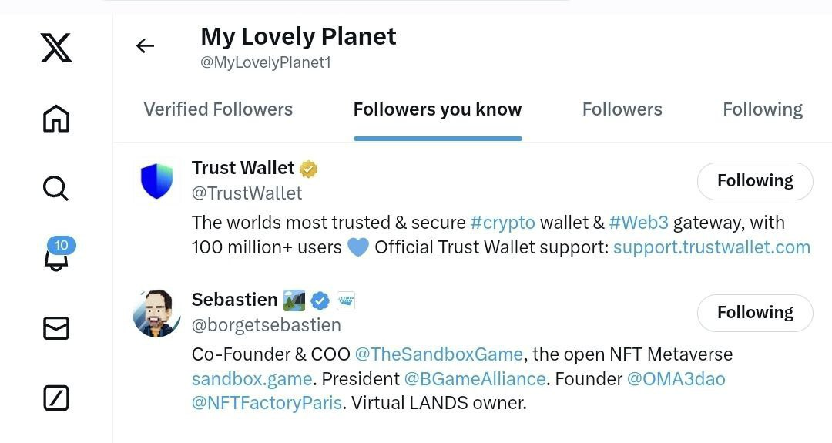Click Sebastien's blue verified checkmark
The image size is (832, 443).
[x=320, y=300]
